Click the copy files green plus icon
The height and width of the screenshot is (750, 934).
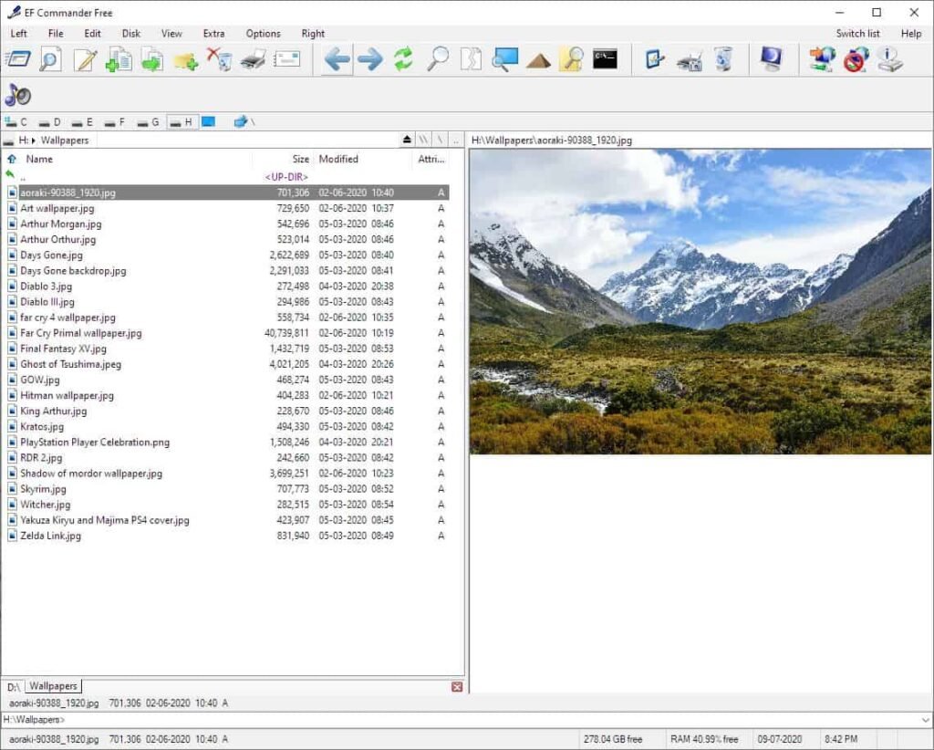(x=119, y=59)
